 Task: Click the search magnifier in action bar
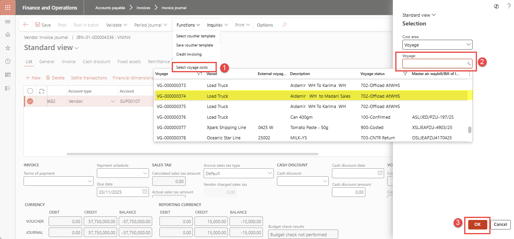284,25
